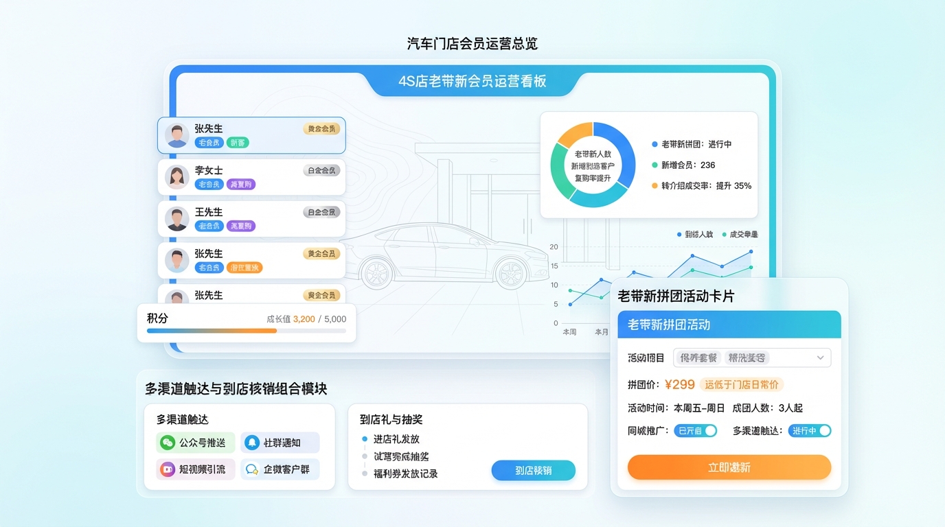Screen dimensions: 945x527
Task: Click the 积分 growth progress bar
Action: click(247, 331)
